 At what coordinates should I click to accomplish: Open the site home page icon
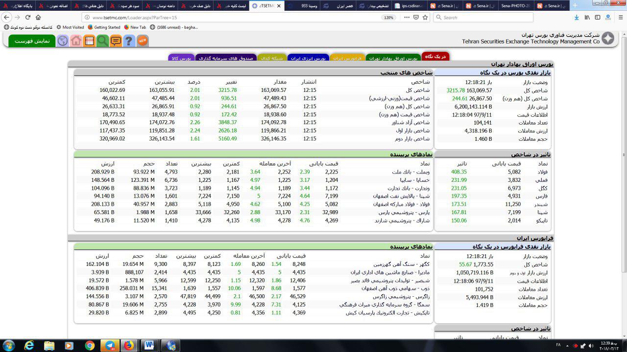(75, 41)
